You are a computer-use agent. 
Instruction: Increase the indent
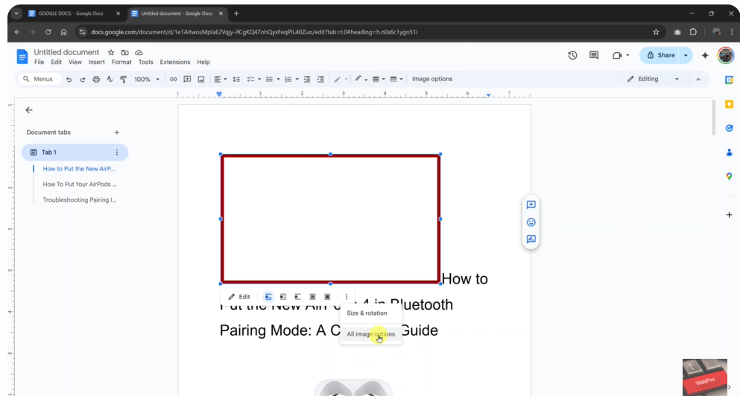[320, 79]
